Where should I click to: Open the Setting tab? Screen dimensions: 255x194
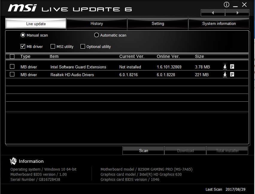(x=158, y=24)
